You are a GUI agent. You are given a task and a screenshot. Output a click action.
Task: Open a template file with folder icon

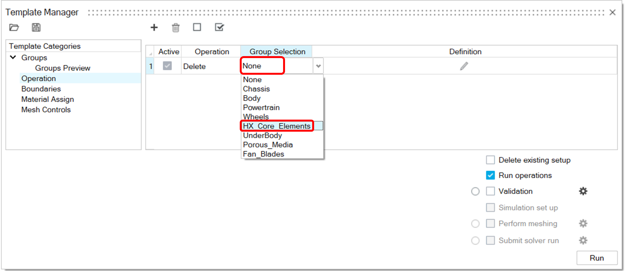(14, 27)
